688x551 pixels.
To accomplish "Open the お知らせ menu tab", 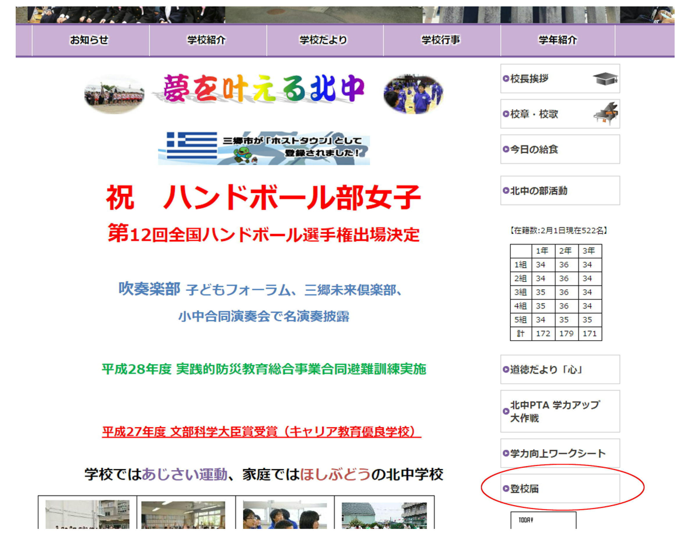I will (91, 40).
